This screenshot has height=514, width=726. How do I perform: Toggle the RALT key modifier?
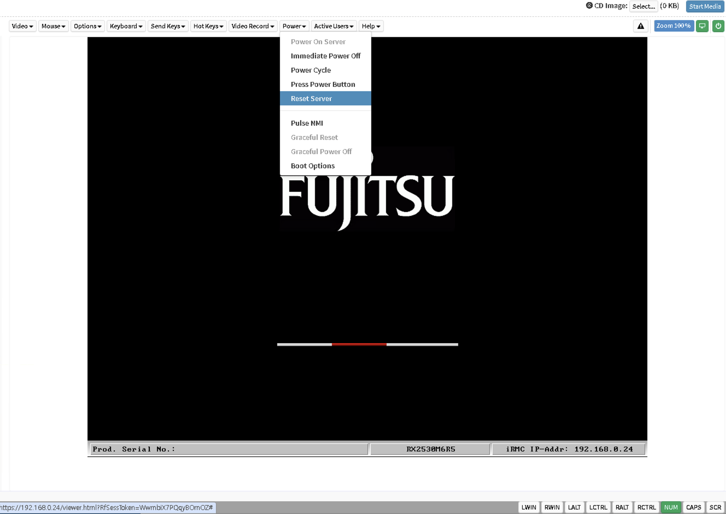[x=622, y=507]
